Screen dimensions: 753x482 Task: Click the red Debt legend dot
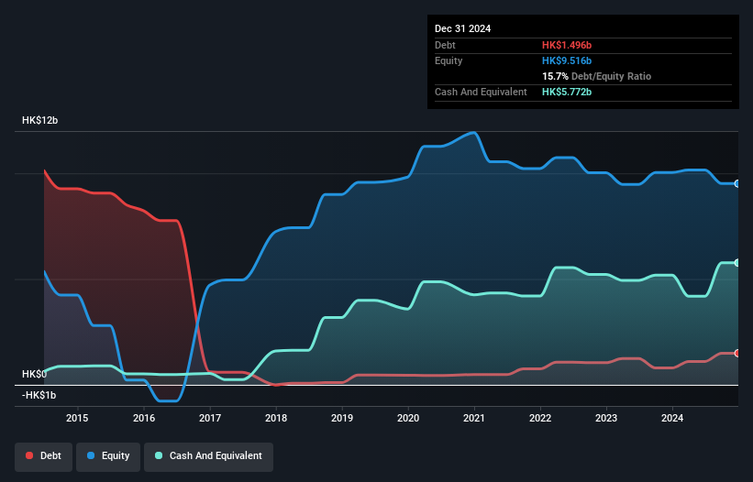pos(29,455)
